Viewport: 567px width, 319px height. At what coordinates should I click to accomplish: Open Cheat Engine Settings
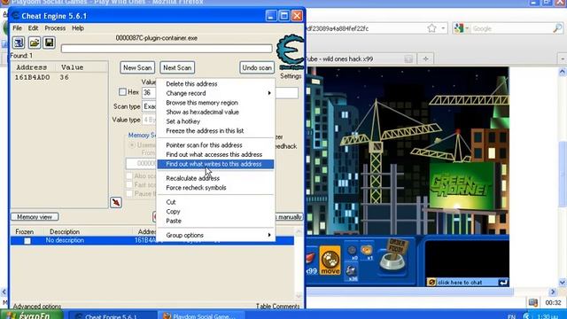point(291,76)
